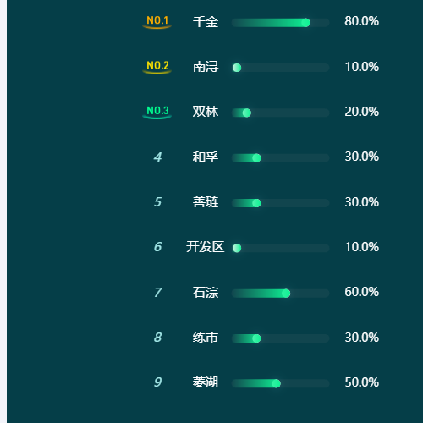This screenshot has width=423, height=423.
Task: Click the 菱湖 progress bar end knob
Action: 277,383
